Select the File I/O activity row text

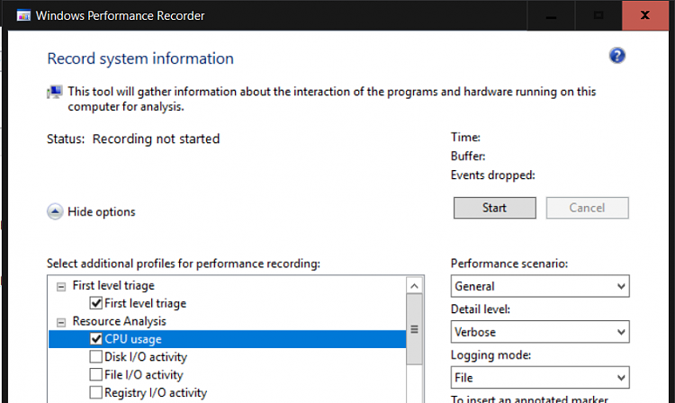pyautogui.click(x=144, y=374)
